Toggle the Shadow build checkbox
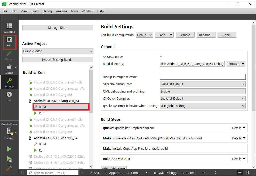The width and height of the screenshot is (256, 176). pos(161,56)
